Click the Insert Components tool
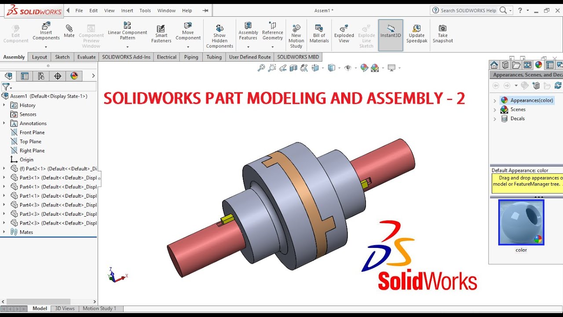This screenshot has height=317, width=563. point(46,31)
